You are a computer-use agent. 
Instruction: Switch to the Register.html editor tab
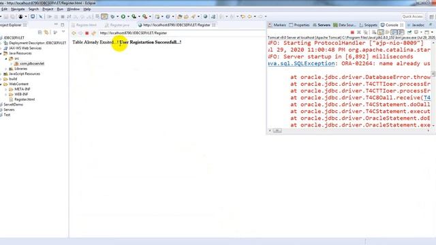click(x=84, y=25)
